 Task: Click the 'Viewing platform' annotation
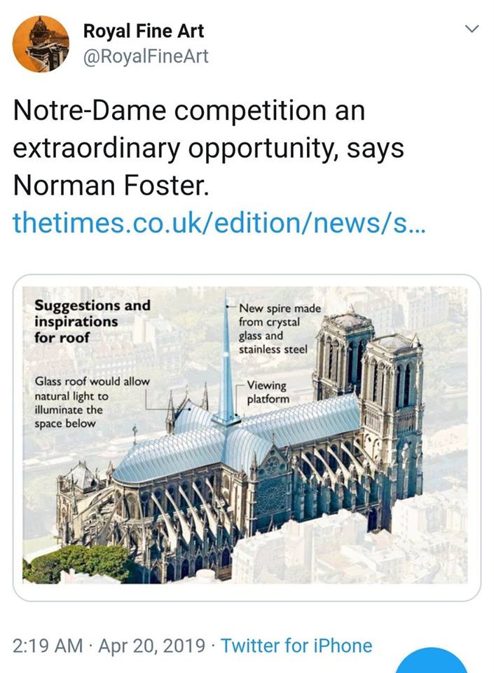pyautogui.click(x=268, y=393)
